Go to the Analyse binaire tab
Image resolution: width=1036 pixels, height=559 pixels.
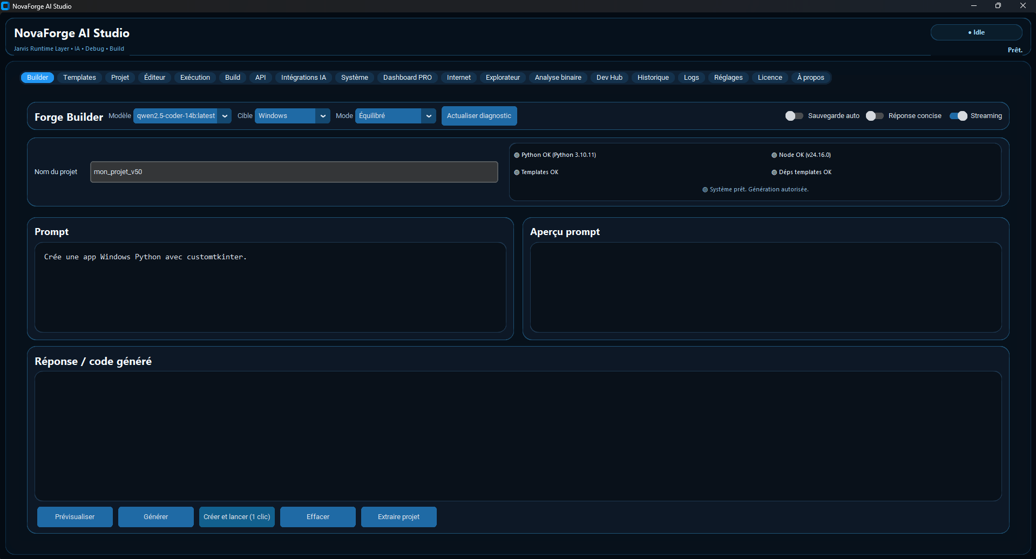click(x=558, y=78)
